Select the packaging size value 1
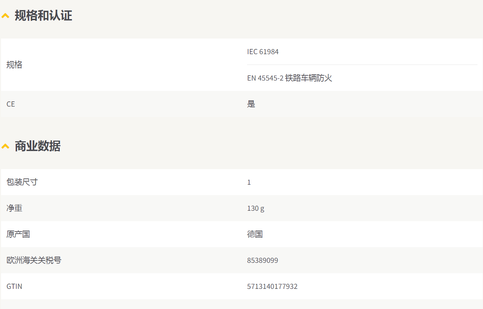This screenshot has width=483, height=309. pyautogui.click(x=249, y=182)
